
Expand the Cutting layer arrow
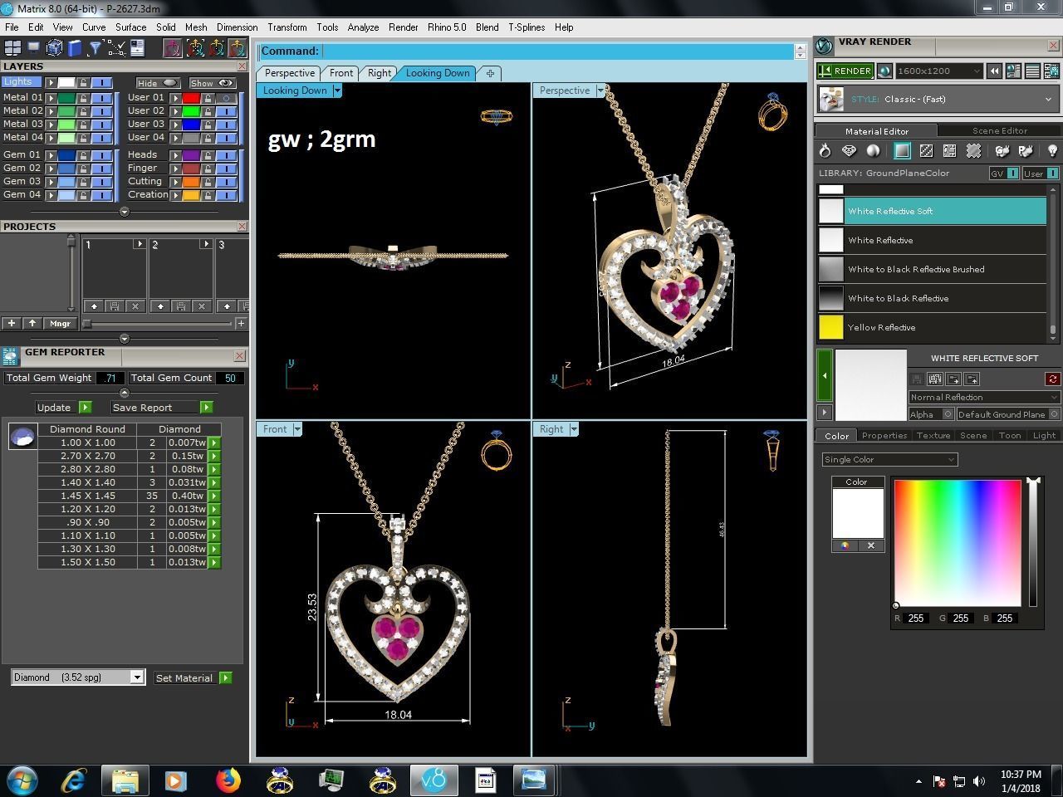(175, 182)
